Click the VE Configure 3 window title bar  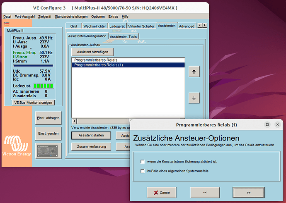click(x=105, y=8)
